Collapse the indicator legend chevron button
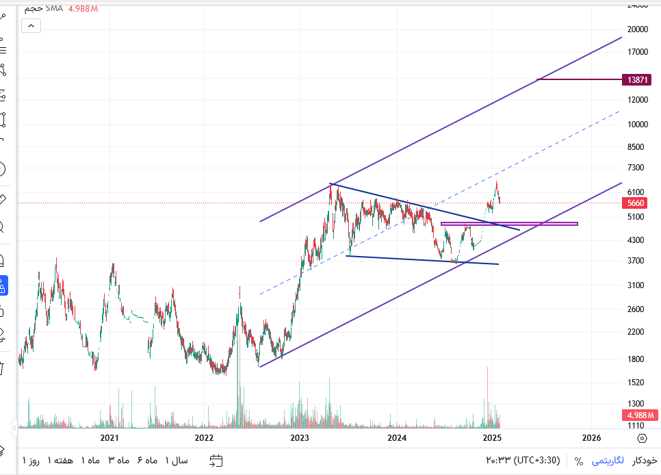The height and width of the screenshot is (475, 661). click(31, 26)
